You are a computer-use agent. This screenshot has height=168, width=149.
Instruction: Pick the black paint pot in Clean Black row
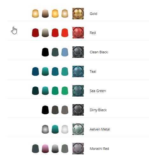[45, 52]
